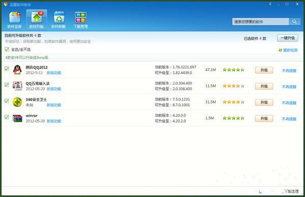Click 升级 button for 360安全卫士
This screenshot has height=197, width=305.
[x=264, y=103]
